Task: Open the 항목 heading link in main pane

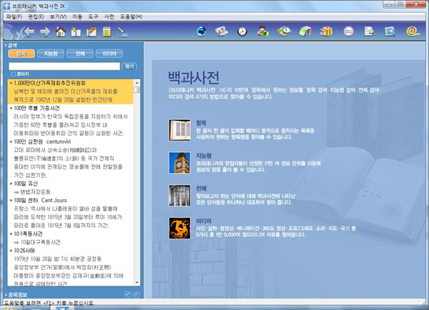Action: click(x=202, y=123)
